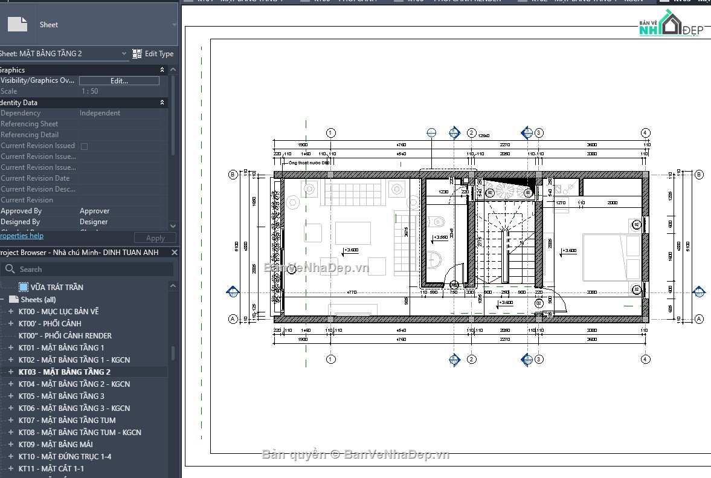Select blue section marker left of plan
Screen dimensions: 711x478
pos(233,292)
